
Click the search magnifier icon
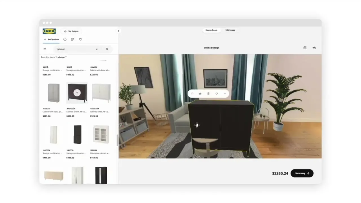(107, 49)
